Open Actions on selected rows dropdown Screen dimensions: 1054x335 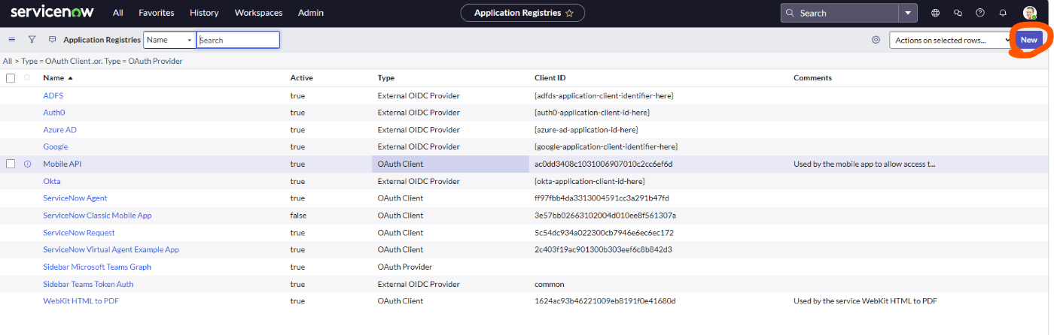(950, 40)
